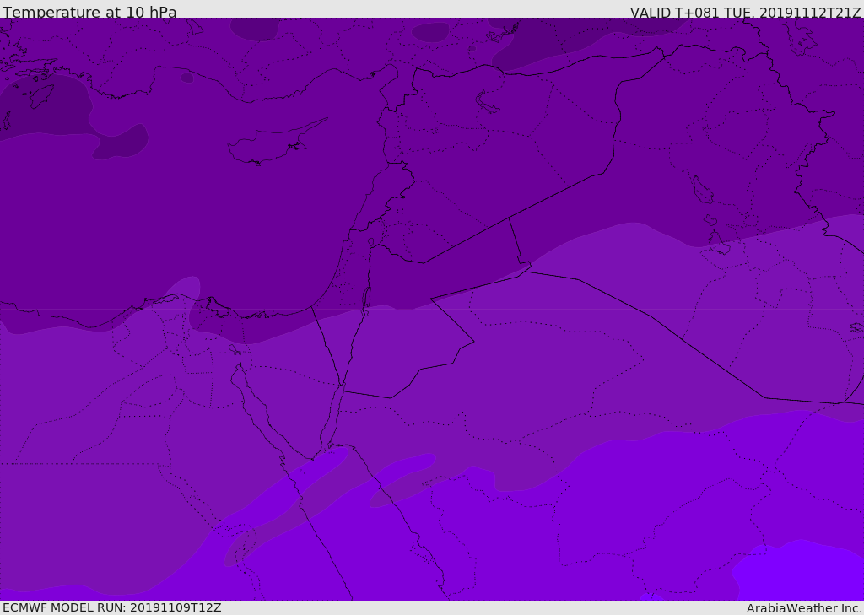The width and height of the screenshot is (864, 615).
Task: Click the 'Temperature at 10 hPa' title text
Action: [89, 12]
